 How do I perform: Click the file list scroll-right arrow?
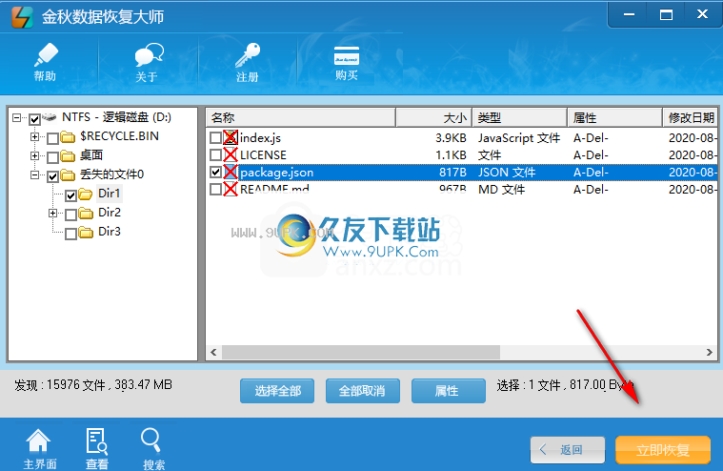pos(709,353)
